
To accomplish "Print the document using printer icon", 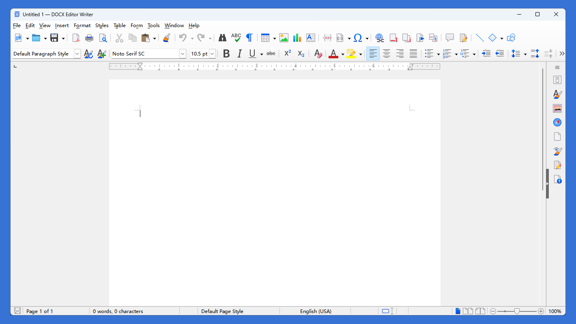I will coord(89,38).
